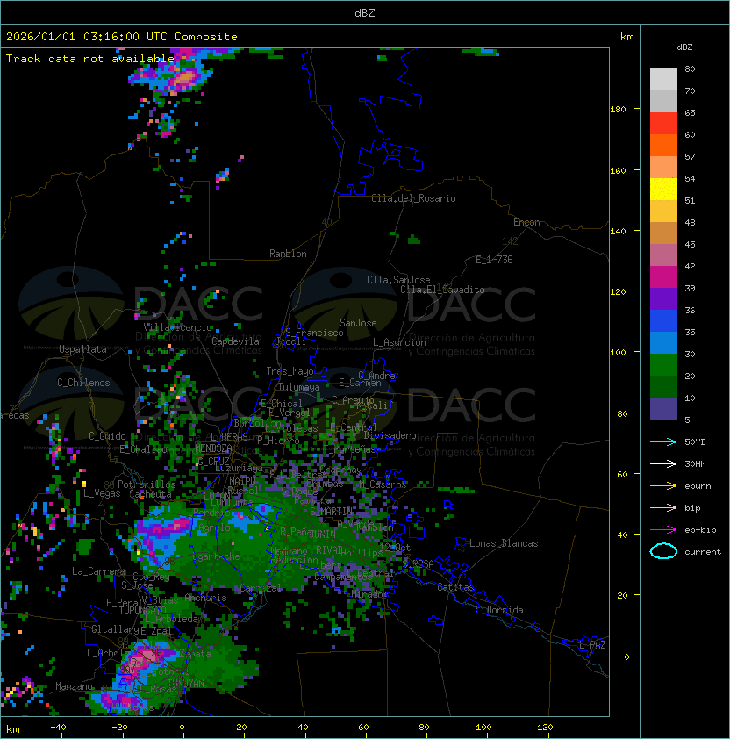730x739 pixels.
Task: Click the Catitas map label
Action: (455, 587)
